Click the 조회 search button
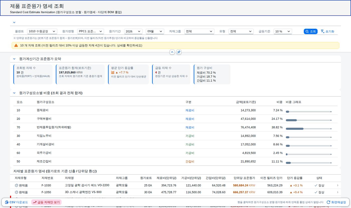This screenshot has width=351, height=208. point(310,31)
